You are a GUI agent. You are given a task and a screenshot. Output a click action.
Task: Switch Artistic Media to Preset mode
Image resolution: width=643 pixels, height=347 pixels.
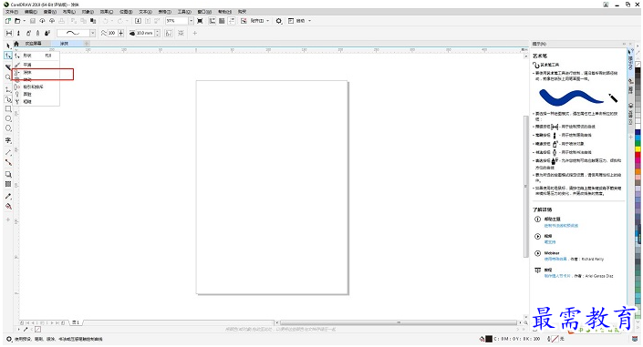click(x=9, y=33)
